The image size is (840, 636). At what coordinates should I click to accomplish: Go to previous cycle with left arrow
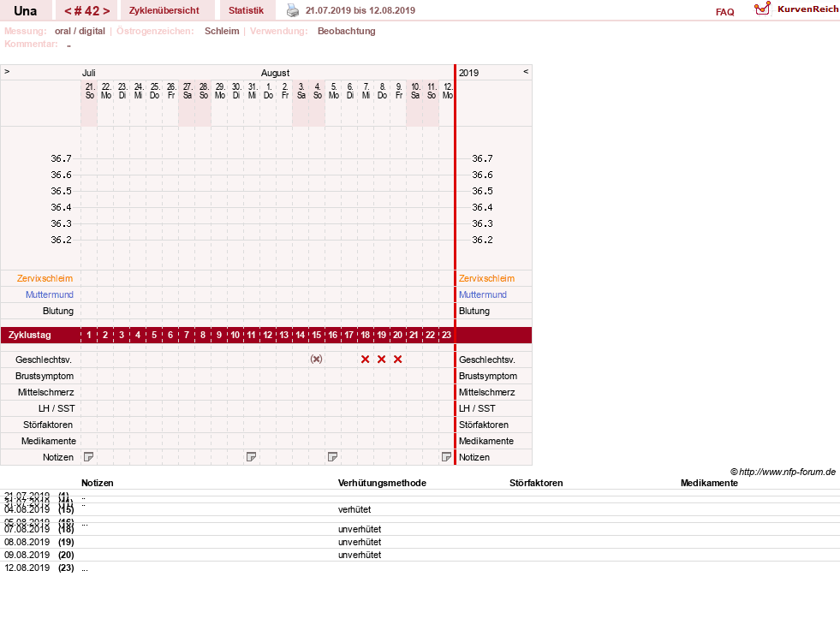pyautogui.click(x=68, y=11)
